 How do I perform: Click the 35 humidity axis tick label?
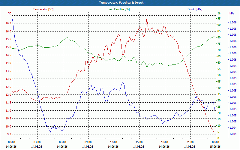[219, 94]
